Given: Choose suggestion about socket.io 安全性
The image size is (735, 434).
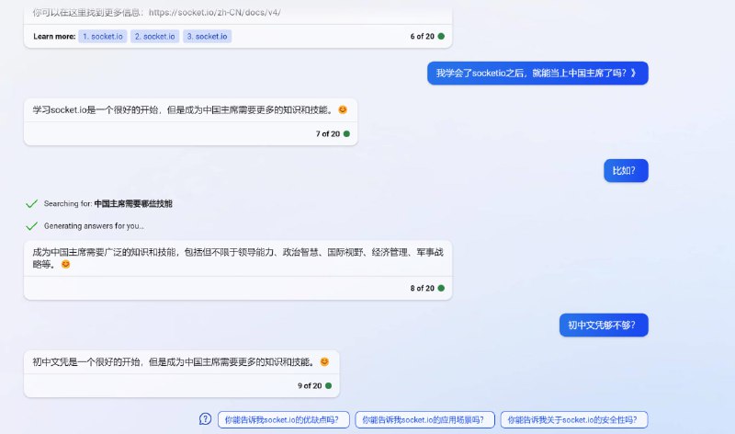Looking at the screenshot, I should (573, 419).
